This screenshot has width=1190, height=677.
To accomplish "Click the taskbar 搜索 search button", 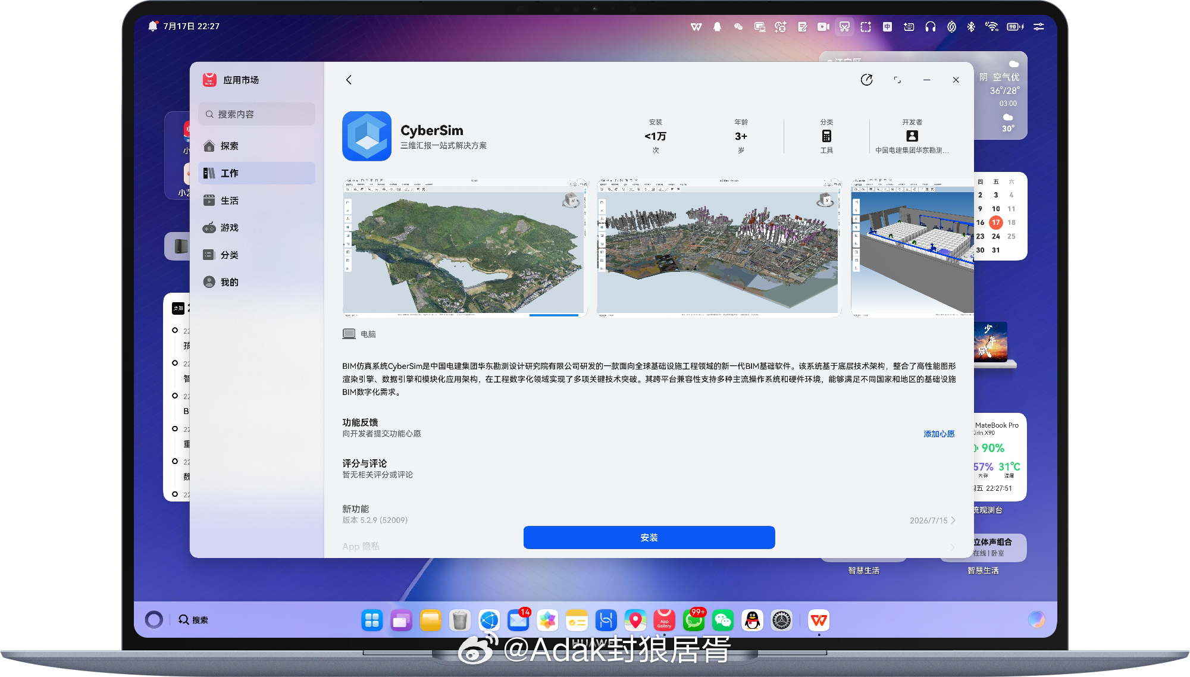I will point(193,620).
